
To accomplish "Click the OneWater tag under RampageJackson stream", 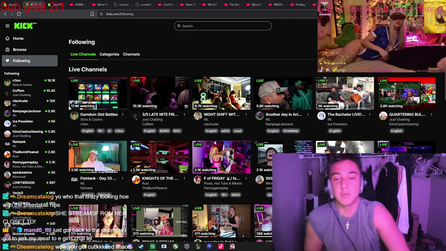I will (x=291, y=131).
